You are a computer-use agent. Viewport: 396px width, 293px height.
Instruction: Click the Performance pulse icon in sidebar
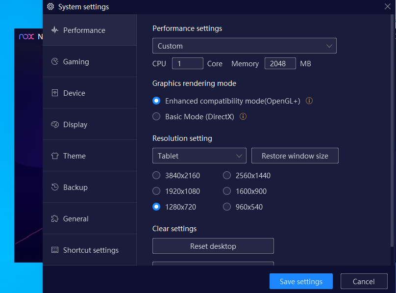[55, 30]
